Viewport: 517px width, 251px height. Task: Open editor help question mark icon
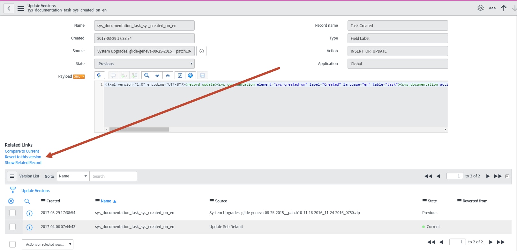pyautogui.click(x=191, y=75)
